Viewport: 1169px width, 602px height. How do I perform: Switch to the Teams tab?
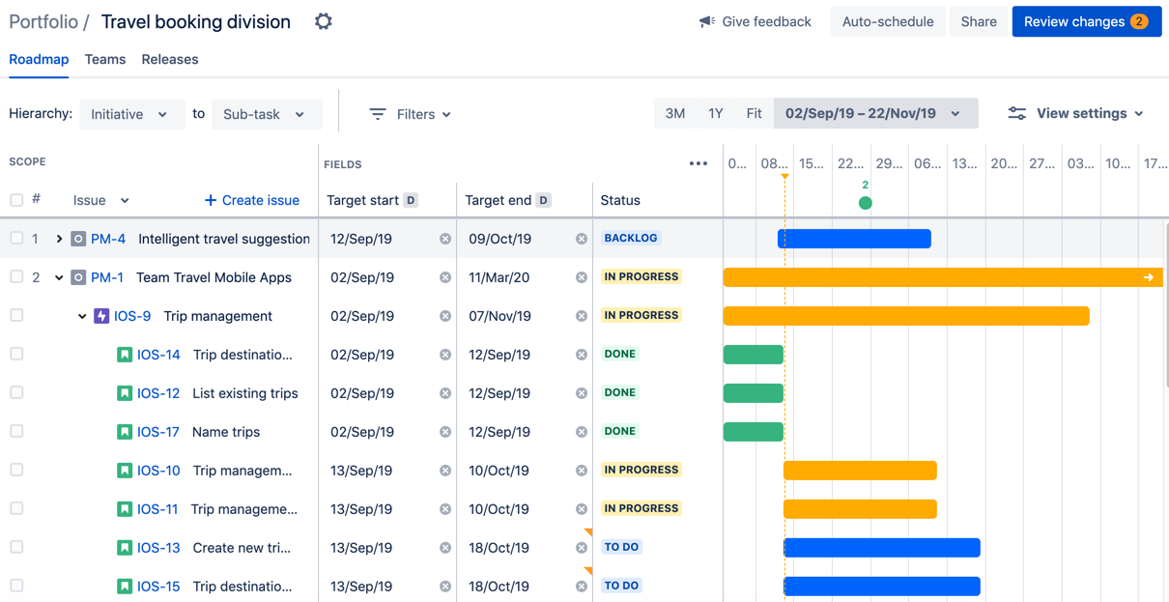click(105, 59)
